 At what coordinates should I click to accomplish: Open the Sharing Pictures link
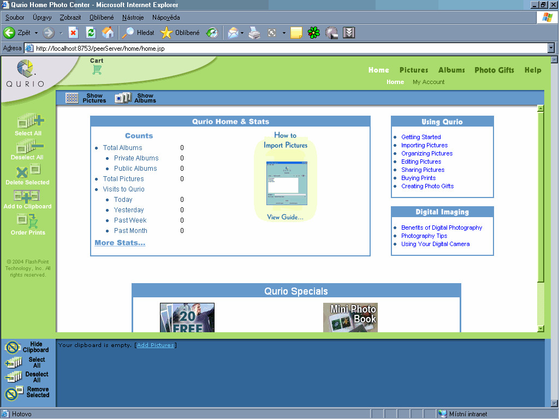[x=423, y=170]
